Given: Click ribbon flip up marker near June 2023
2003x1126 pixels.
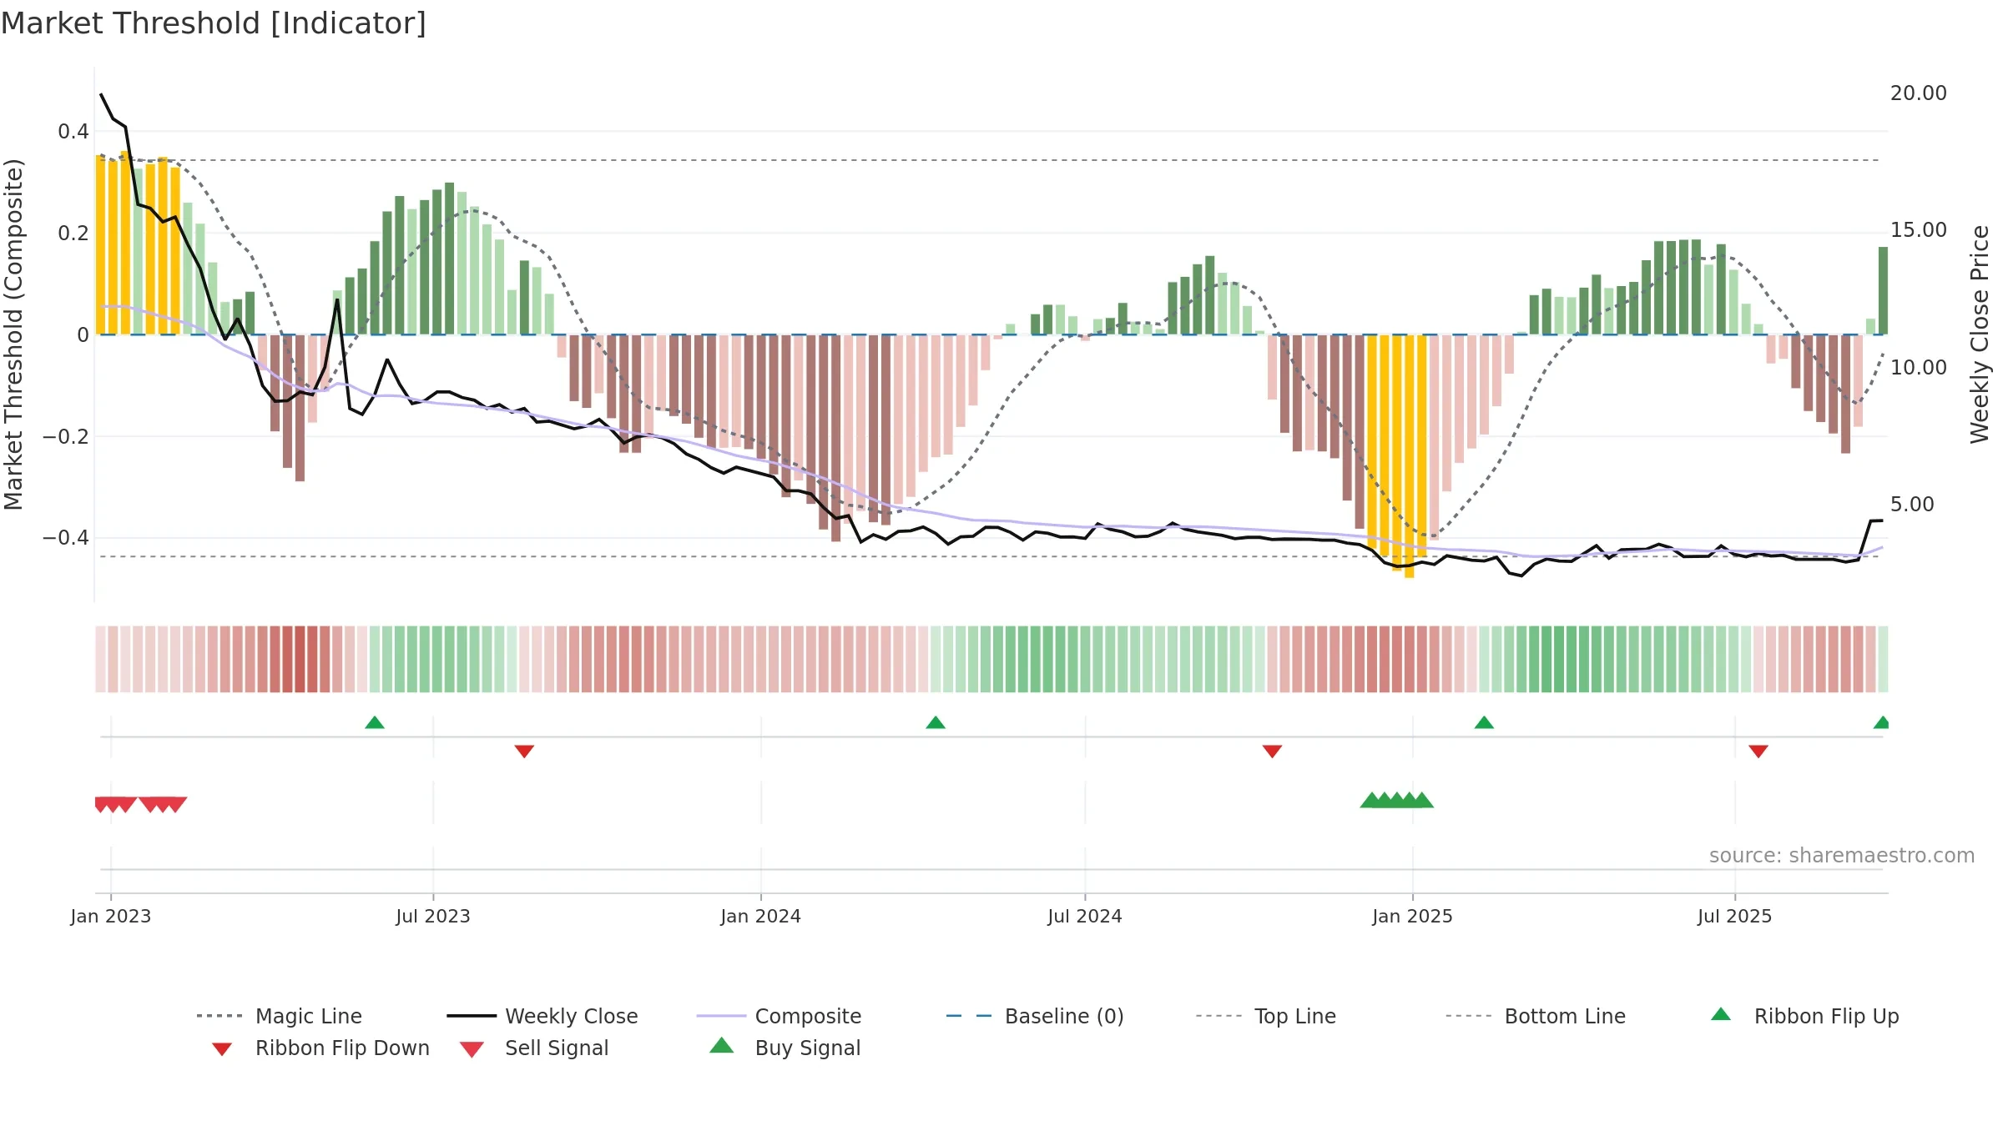Looking at the screenshot, I should tap(375, 722).
